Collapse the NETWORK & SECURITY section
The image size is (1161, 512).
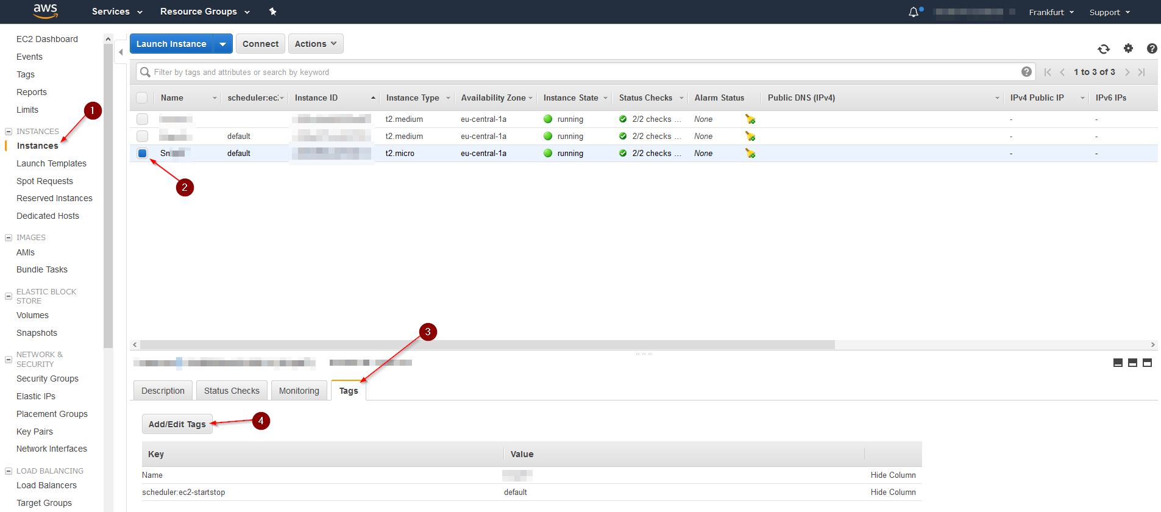point(9,360)
